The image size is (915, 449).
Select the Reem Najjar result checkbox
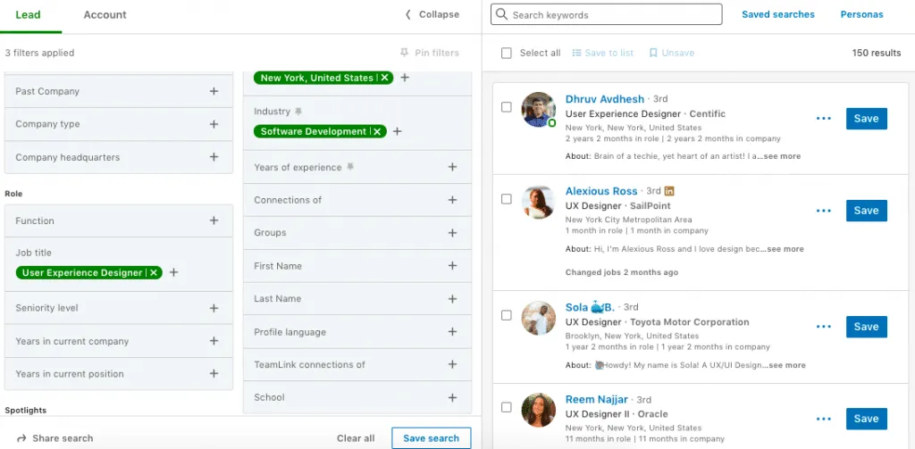point(507,407)
